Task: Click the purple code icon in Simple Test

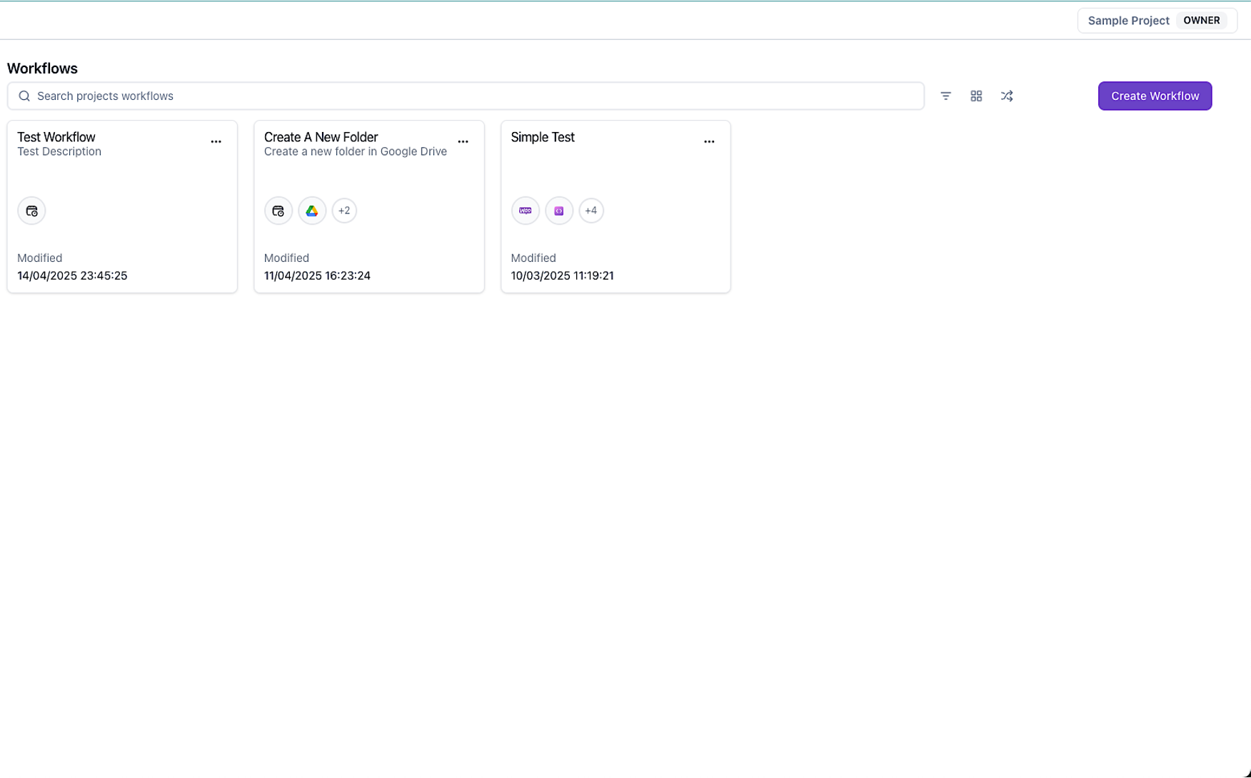Action: tap(559, 211)
